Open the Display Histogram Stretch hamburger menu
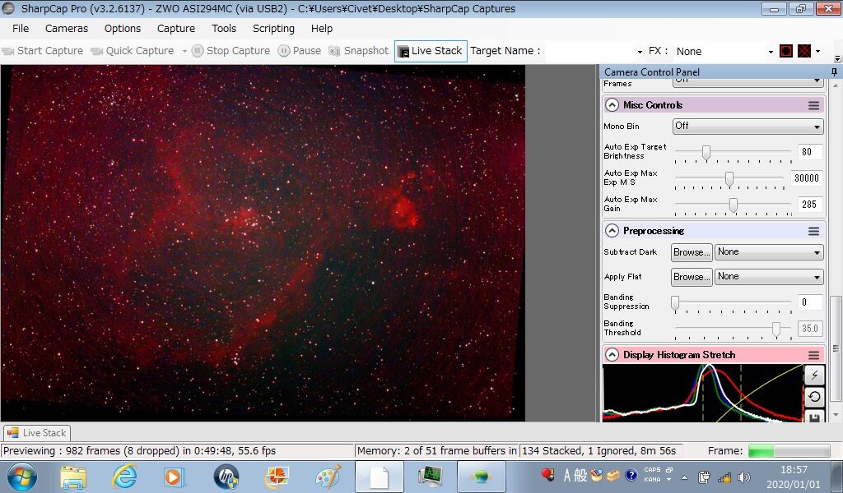This screenshot has width=843, height=493. point(813,355)
